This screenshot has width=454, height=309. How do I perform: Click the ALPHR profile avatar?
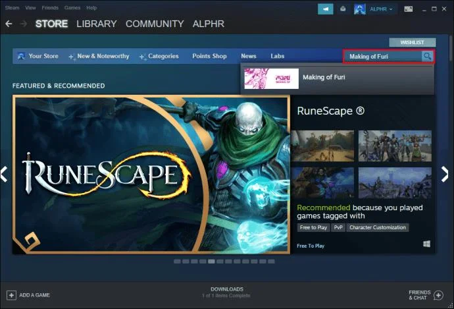point(360,9)
